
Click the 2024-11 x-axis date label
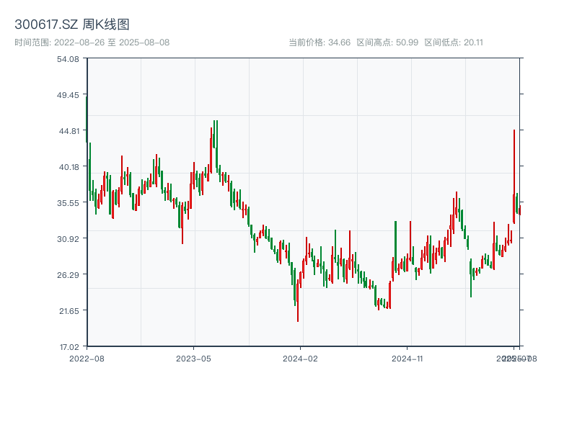click(x=408, y=358)
